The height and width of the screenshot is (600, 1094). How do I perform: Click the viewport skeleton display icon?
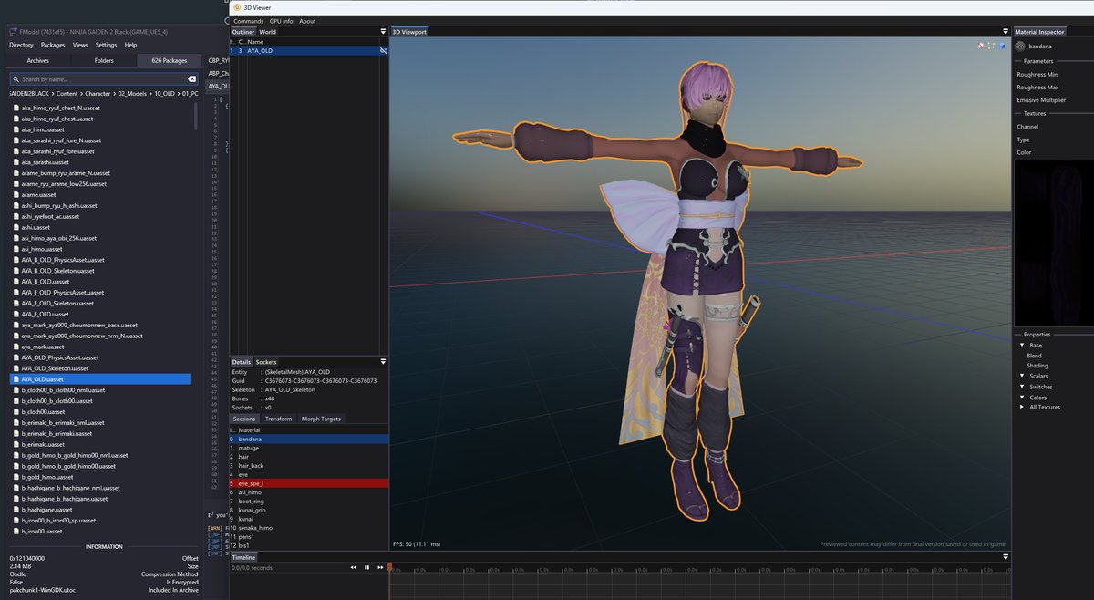point(981,45)
